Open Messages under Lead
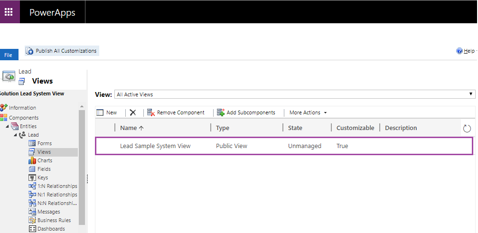478x233 pixels. (x=49, y=211)
